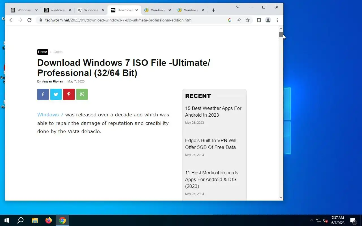Open File Explorer from the taskbar
The image size is (362, 226).
pyautogui.click(x=35, y=220)
